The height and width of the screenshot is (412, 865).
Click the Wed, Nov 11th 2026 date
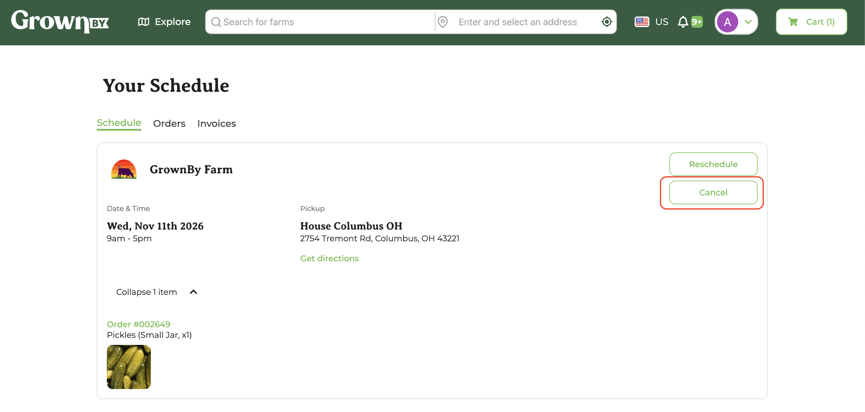coord(155,226)
